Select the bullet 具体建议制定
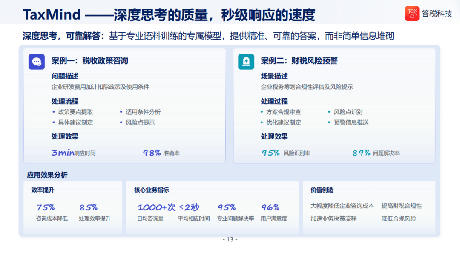 coord(75,122)
